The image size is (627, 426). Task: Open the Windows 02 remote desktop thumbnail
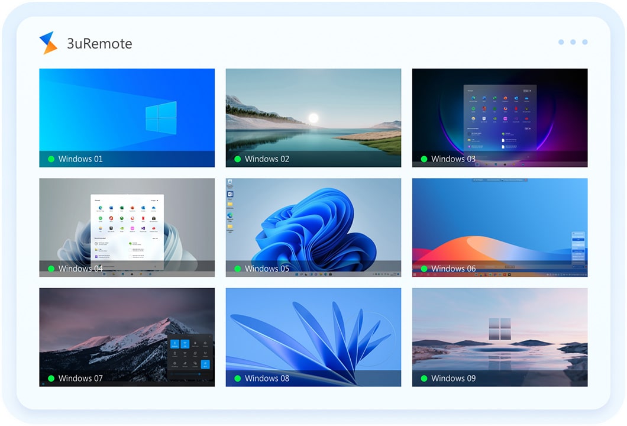(x=313, y=117)
